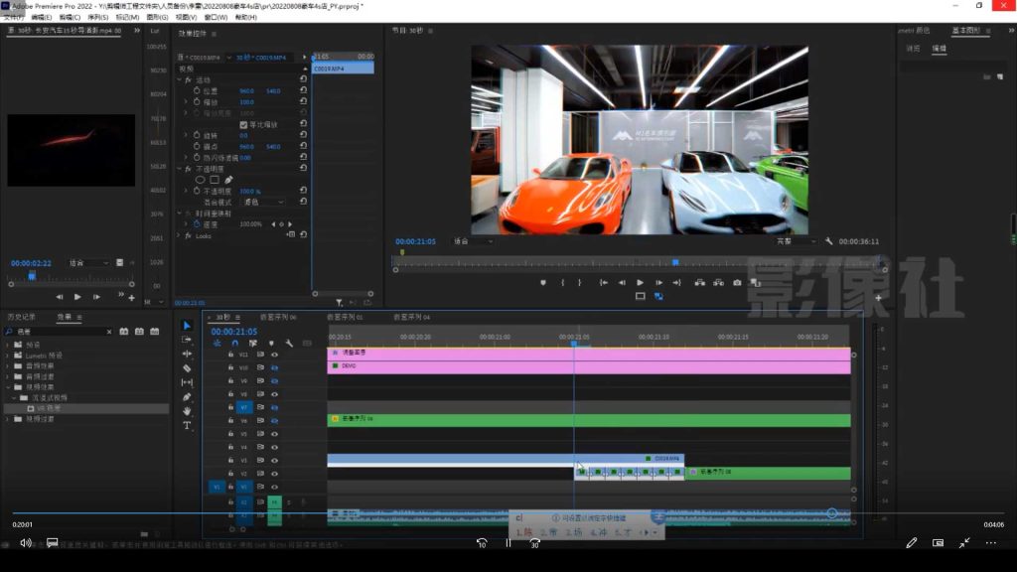The width and height of the screenshot is (1017, 572).
Task: Step forward one frame in Program monitor
Action: coord(659,283)
